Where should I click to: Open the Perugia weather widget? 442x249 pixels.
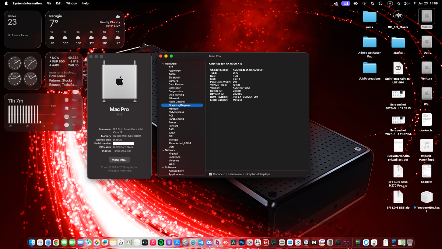tap(85, 30)
